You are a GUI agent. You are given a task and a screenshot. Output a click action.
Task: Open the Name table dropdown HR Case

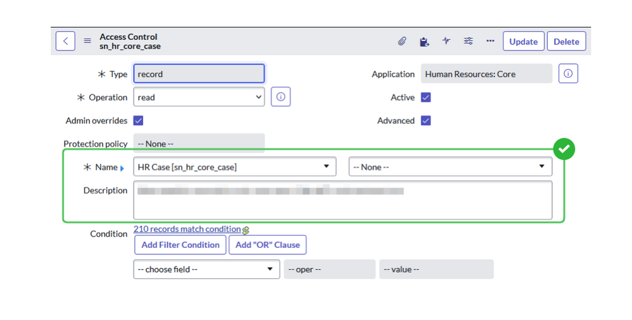234,167
